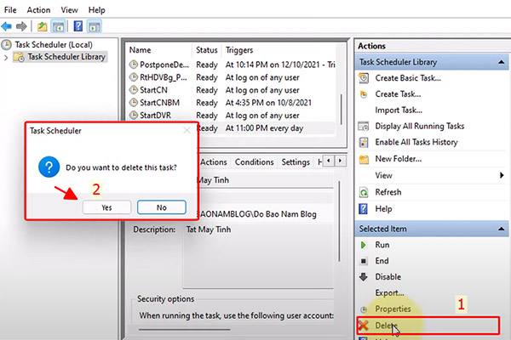Viewport: 511px width, 340px height.
Task: Open the File menu
Action: point(10,10)
